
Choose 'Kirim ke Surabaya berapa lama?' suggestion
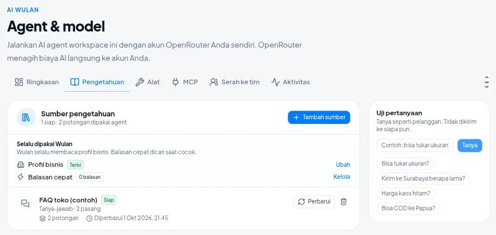coord(423,178)
